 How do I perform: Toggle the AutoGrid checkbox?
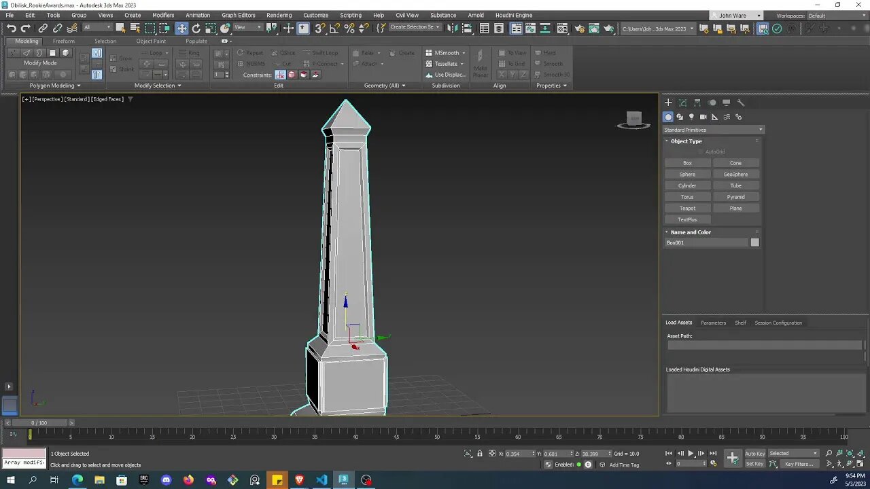(701, 151)
